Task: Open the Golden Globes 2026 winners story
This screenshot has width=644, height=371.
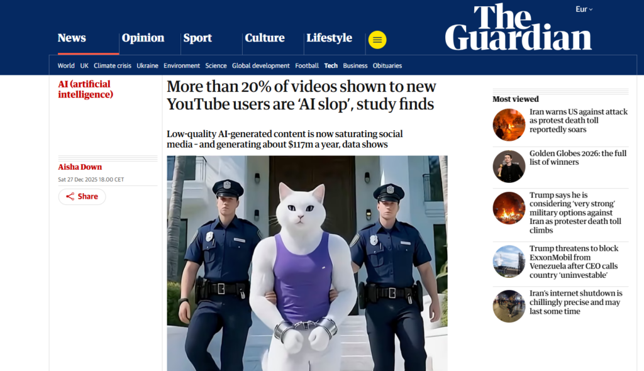Action: (578, 158)
